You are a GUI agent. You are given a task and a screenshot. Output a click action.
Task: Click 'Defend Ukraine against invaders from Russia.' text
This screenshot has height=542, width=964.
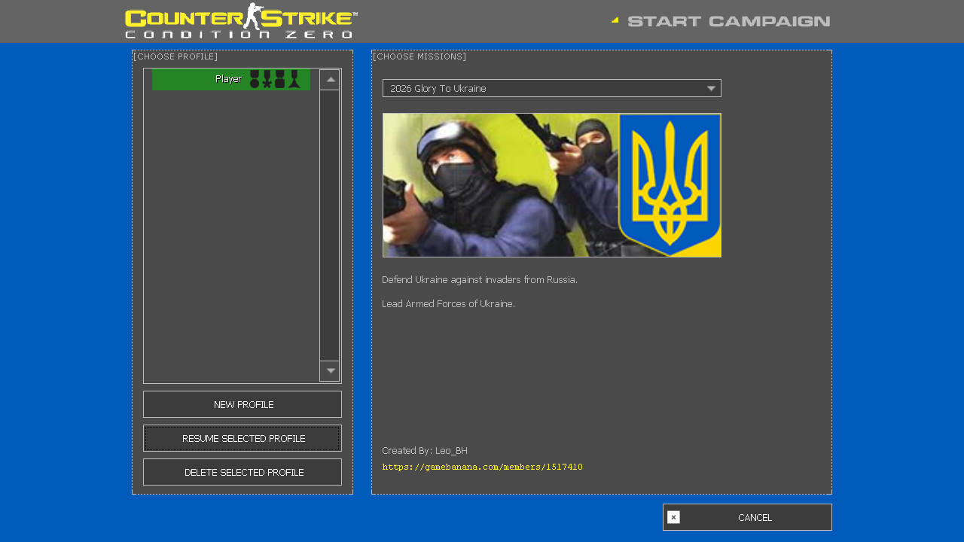(x=480, y=280)
